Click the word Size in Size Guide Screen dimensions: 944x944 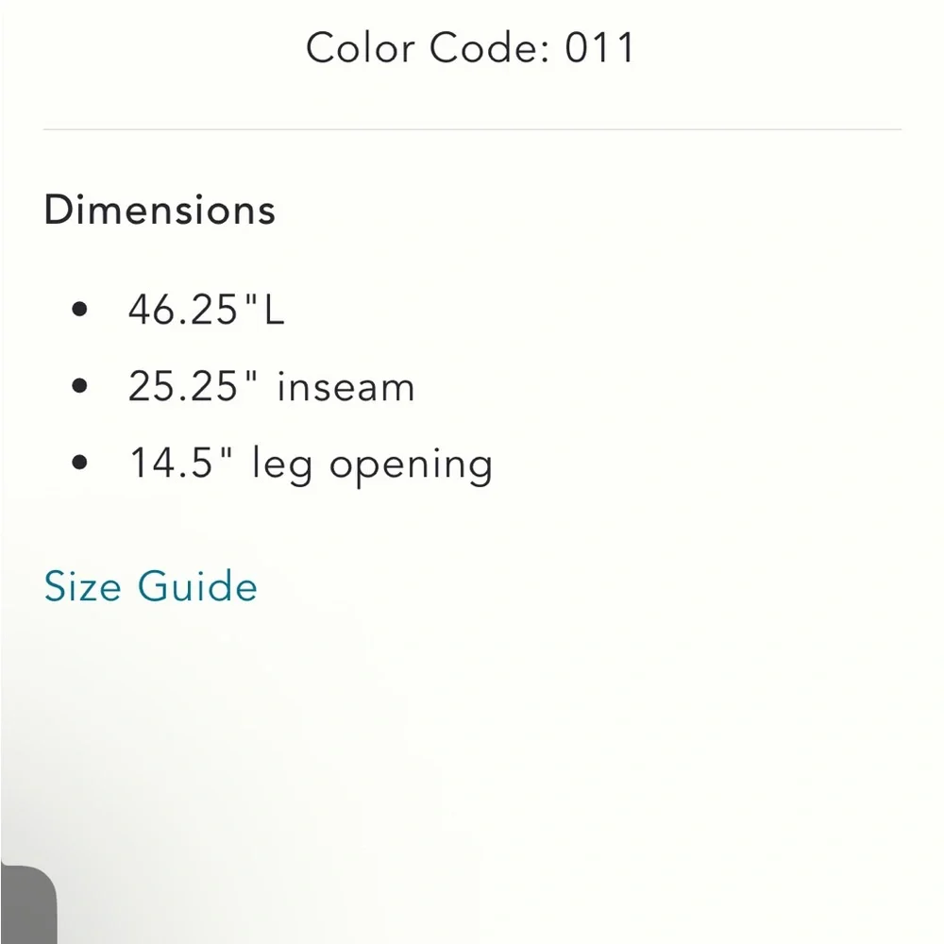[83, 586]
